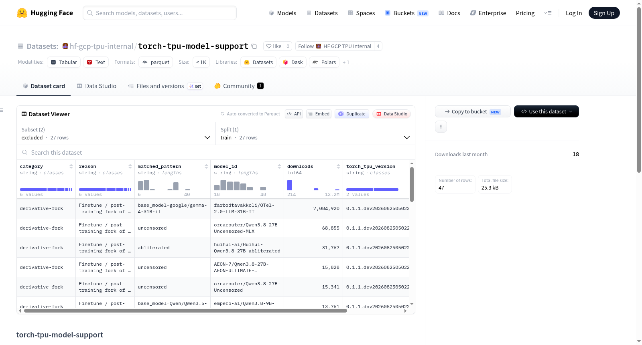This screenshot has width=642, height=345.
Task: Click the Log In link
Action: pos(574,13)
